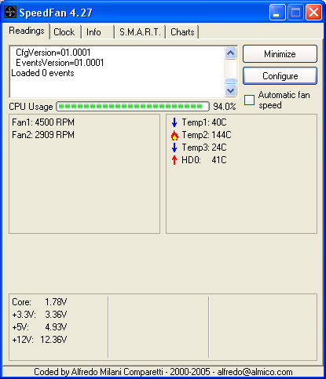Click the flame icon next to Temp2

174,135
